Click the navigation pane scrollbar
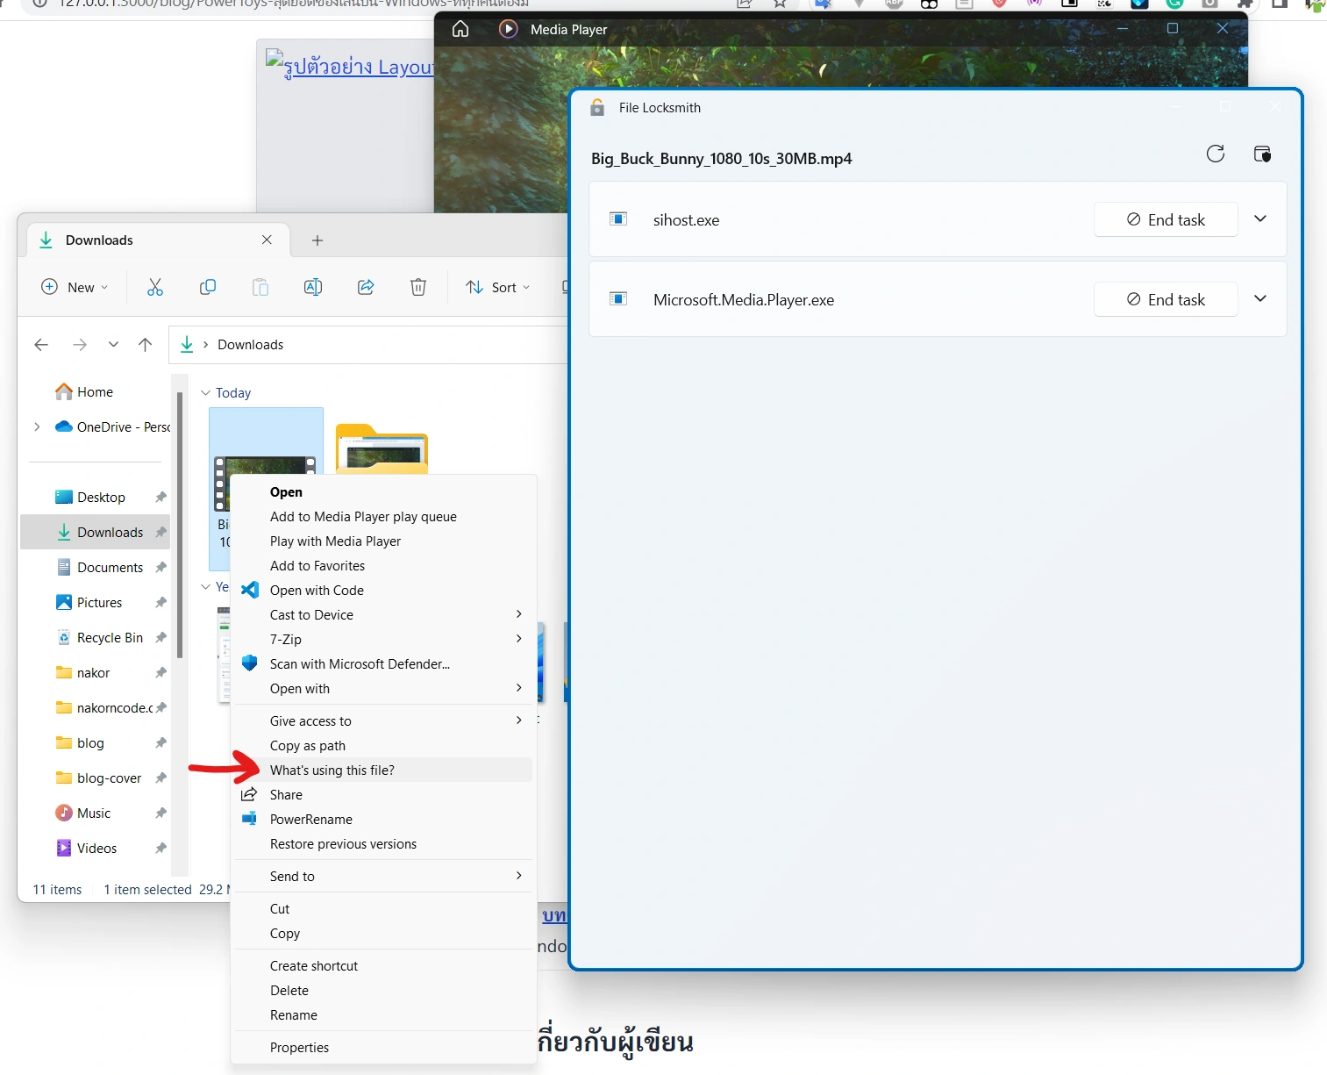The height and width of the screenshot is (1075, 1327). click(x=180, y=525)
